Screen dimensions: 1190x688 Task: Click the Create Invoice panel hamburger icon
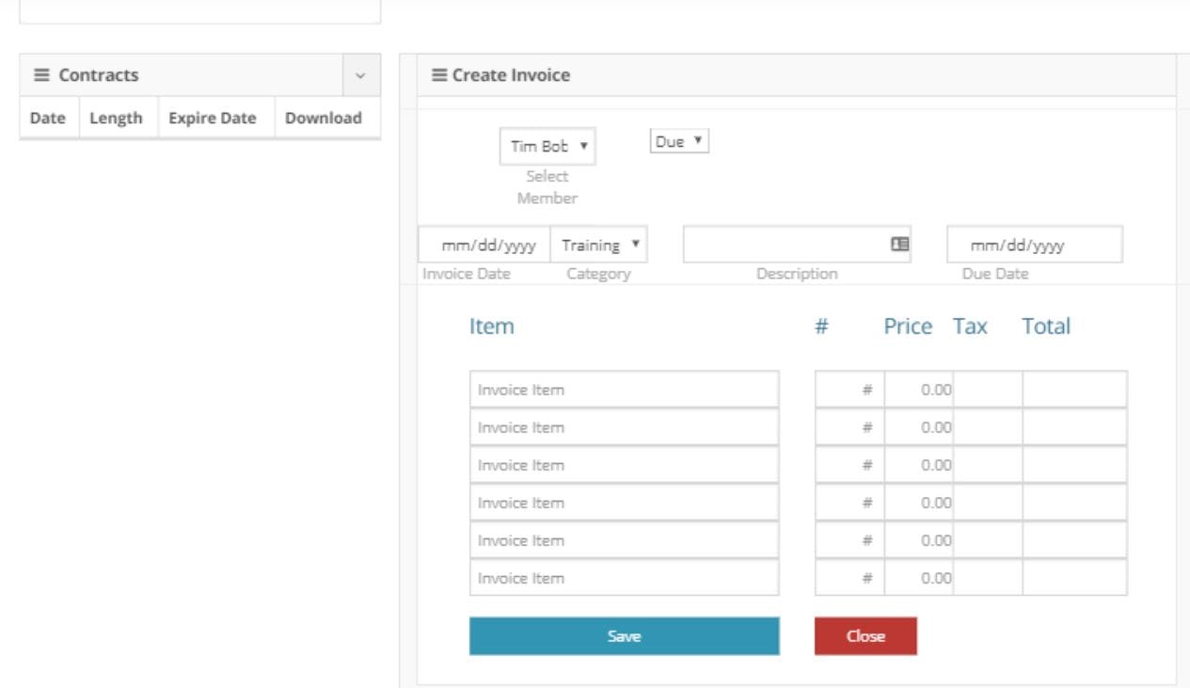439,74
